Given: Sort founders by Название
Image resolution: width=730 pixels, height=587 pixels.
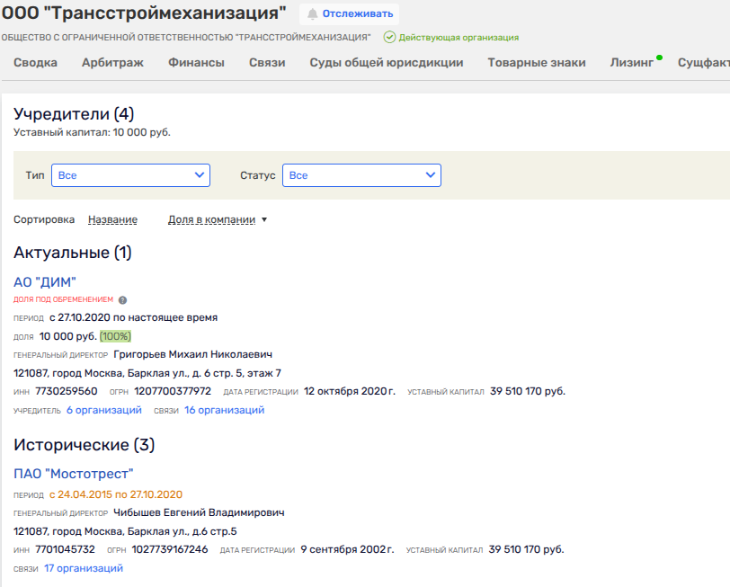Looking at the screenshot, I should (112, 220).
